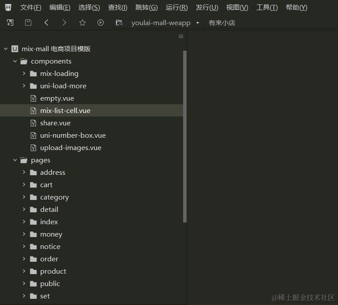Click the upload-images.vue file icon
Screen dimensions: 338x305
33,148
